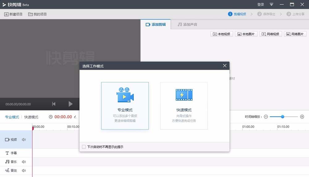Switch to the 添加声音 tab
Image resolution: width=309 pixels, height=177 pixels.
click(x=187, y=24)
